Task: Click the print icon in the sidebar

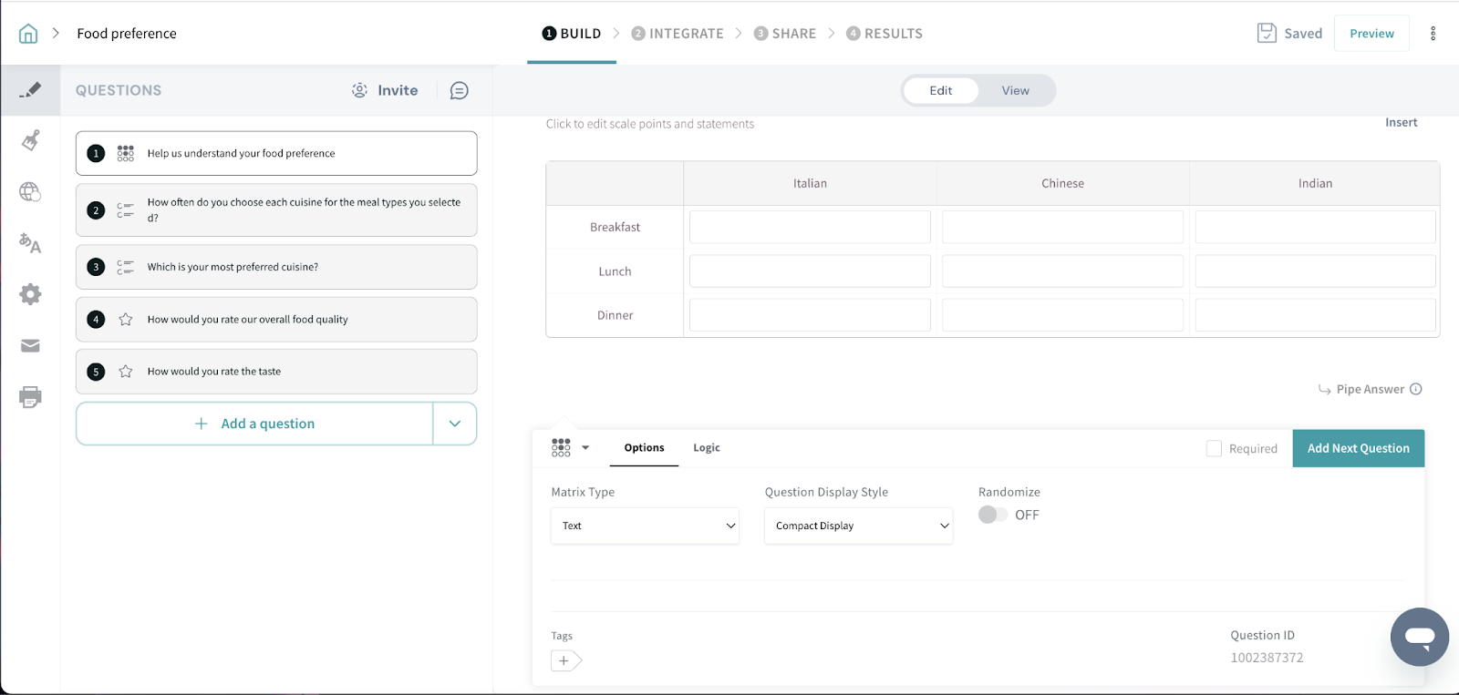Action: tap(30, 397)
